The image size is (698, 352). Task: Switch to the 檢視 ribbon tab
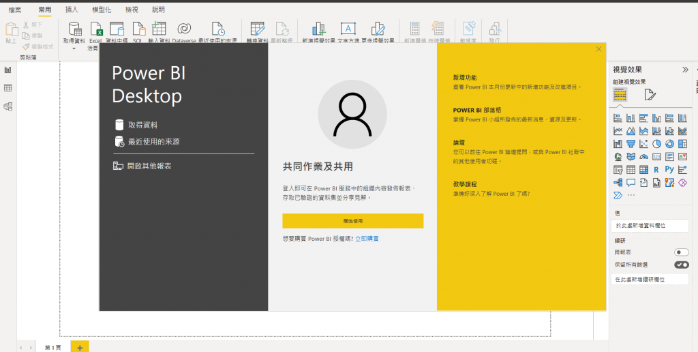coord(132,10)
